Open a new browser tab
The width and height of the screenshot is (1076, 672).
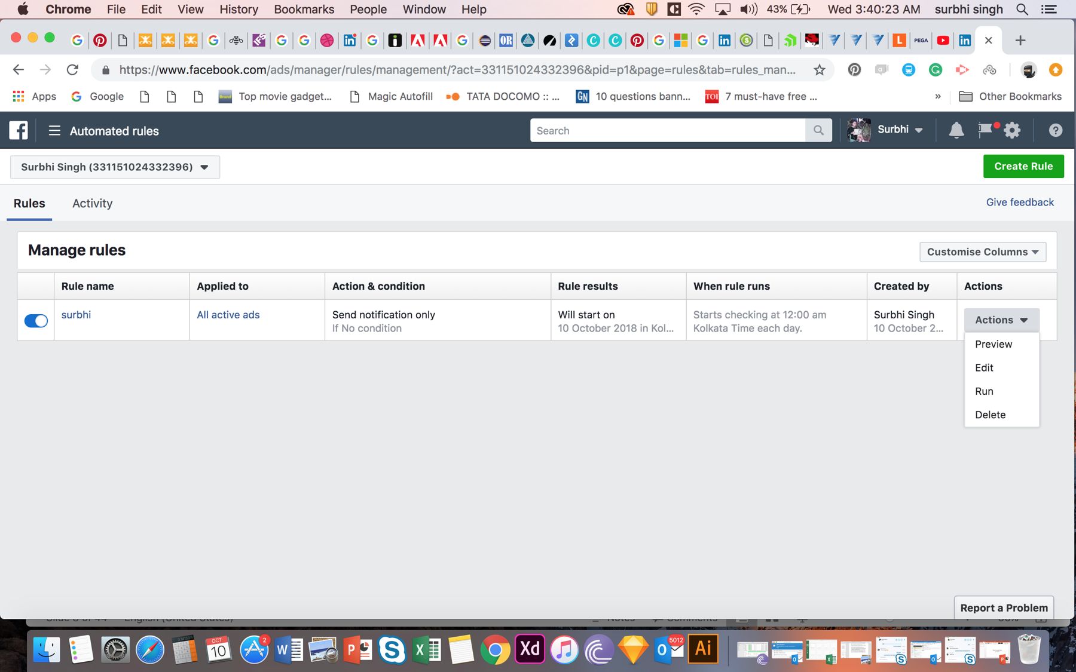(x=1020, y=40)
